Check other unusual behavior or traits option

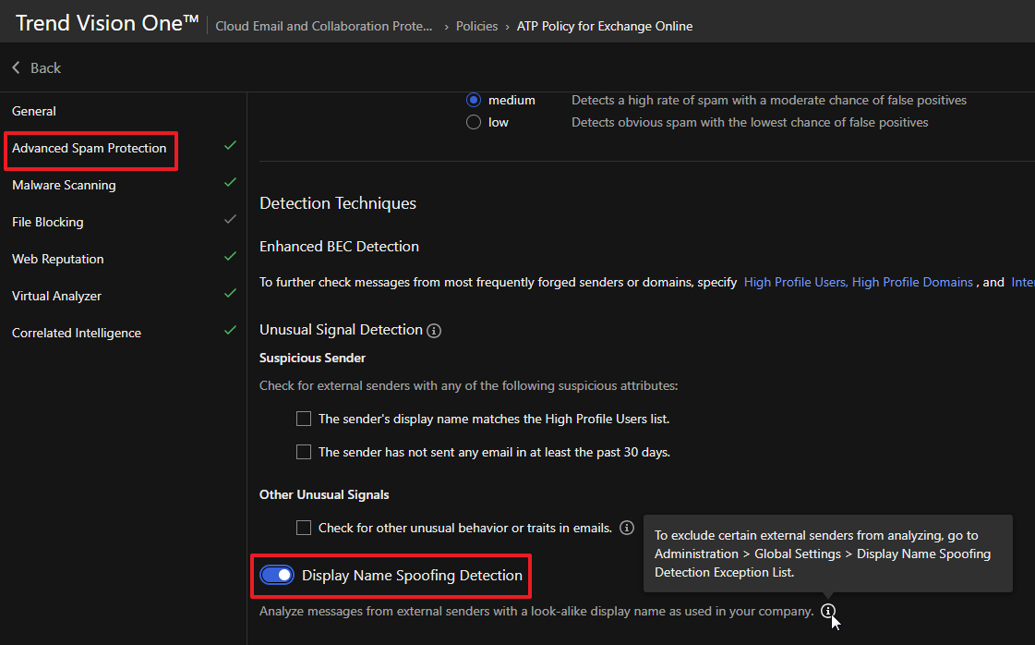pyautogui.click(x=304, y=528)
